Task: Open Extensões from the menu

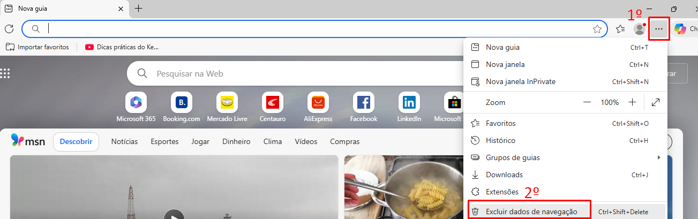Action: (x=565, y=192)
